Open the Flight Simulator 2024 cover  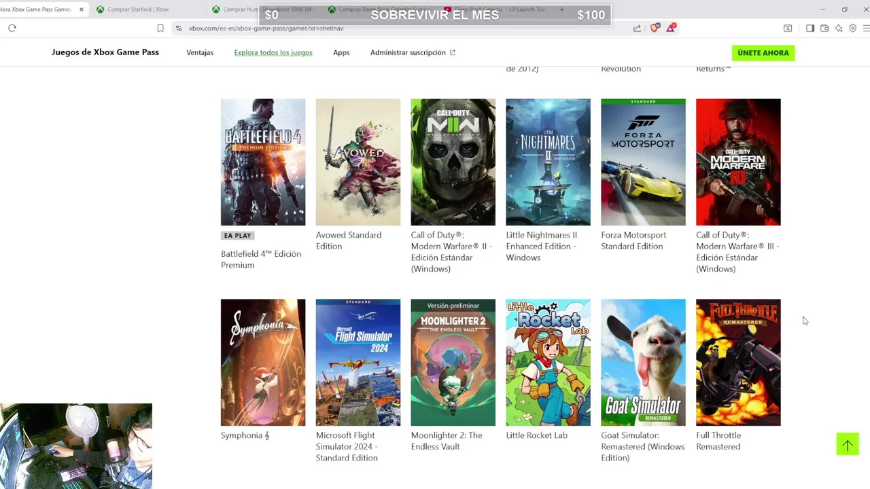pyautogui.click(x=358, y=363)
